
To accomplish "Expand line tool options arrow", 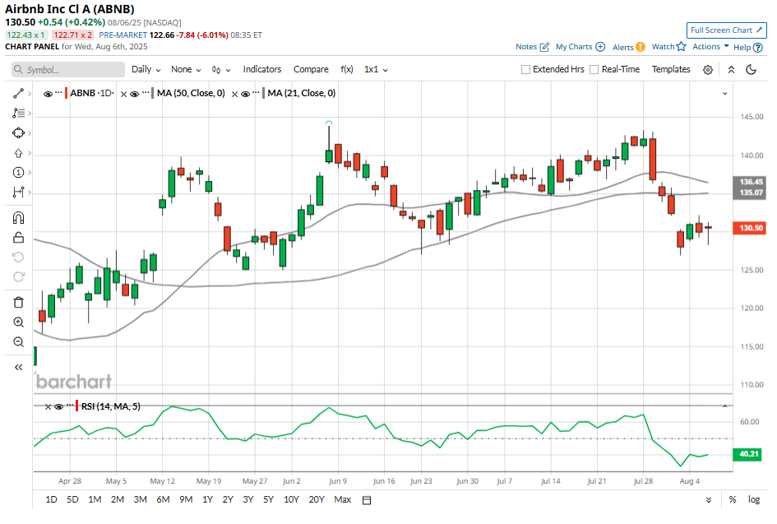I will (x=30, y=93).
